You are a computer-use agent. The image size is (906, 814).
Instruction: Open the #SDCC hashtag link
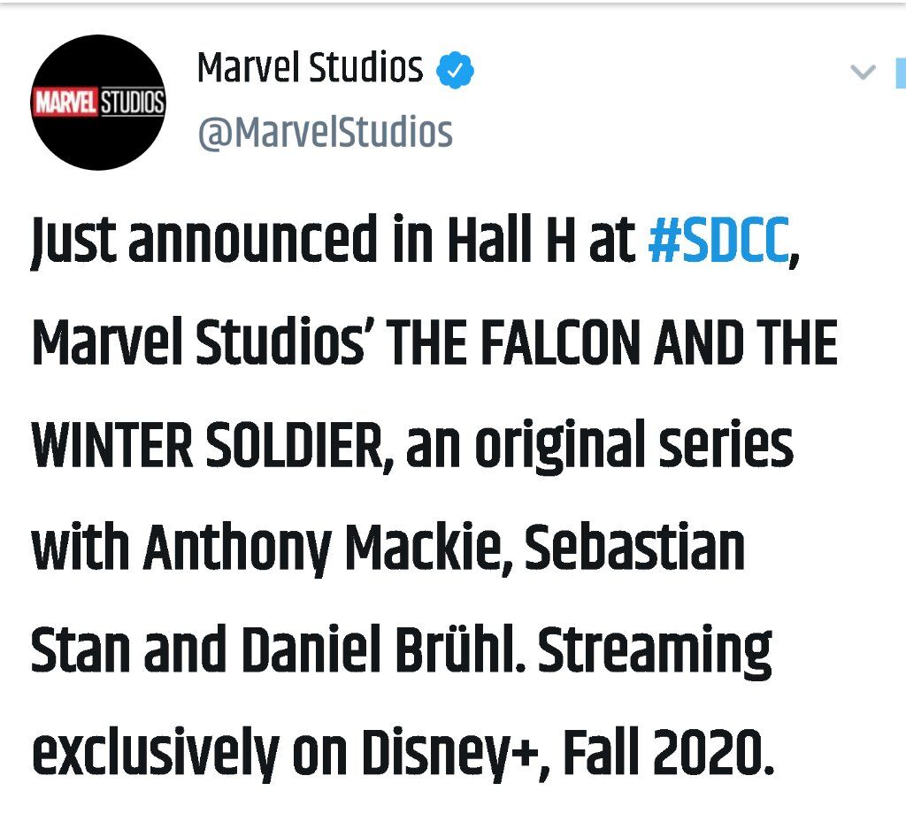coord(718,239)
